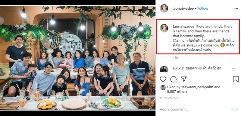
Task: Open the three-dots more options menu
Action: click(x=236, y=9)
